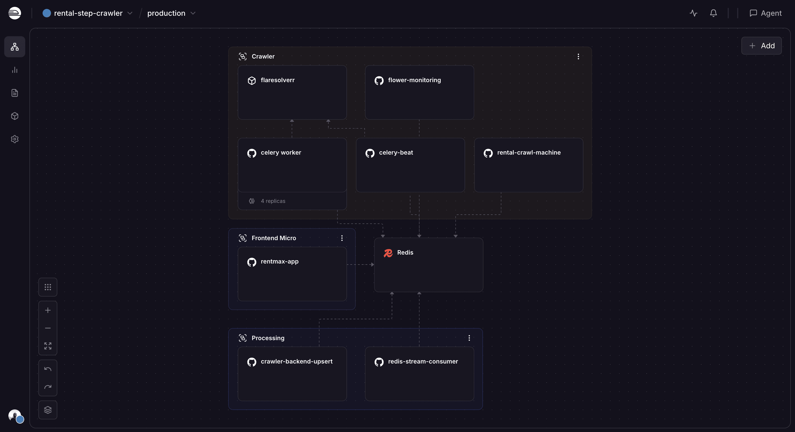Open the Frontend Micro group options menu
Image resolution: width=795 pixels, height=432 pixels.
click(342, 238)
